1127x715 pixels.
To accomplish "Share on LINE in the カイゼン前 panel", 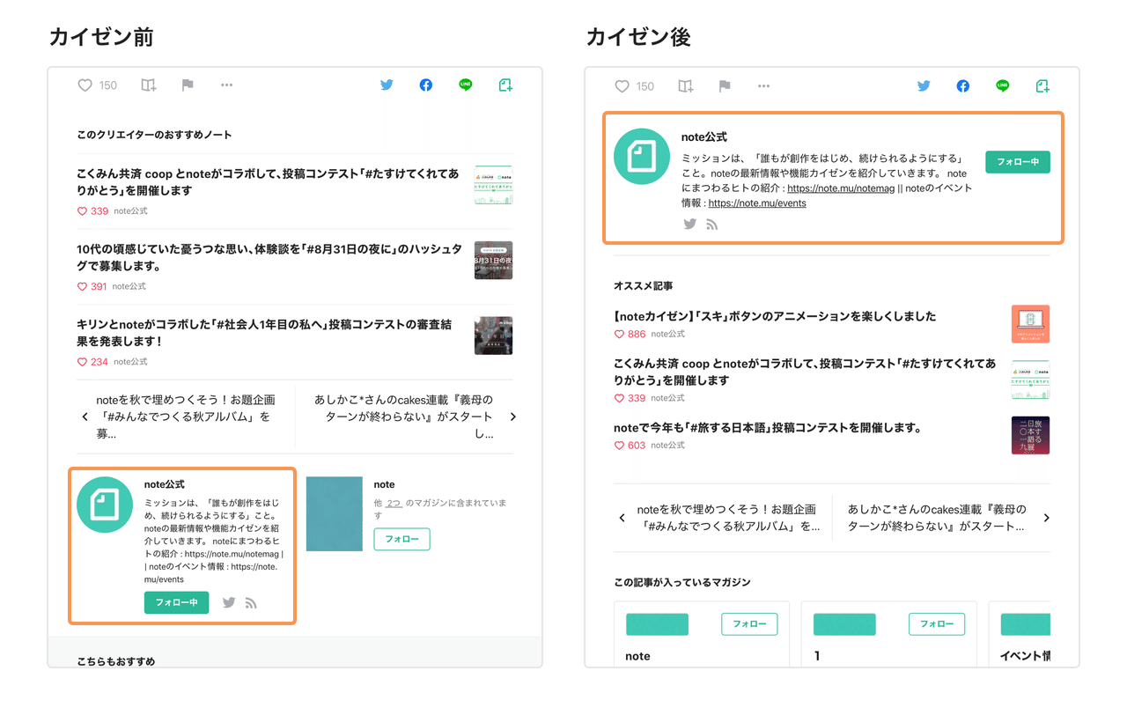I will tap(466, 85).
